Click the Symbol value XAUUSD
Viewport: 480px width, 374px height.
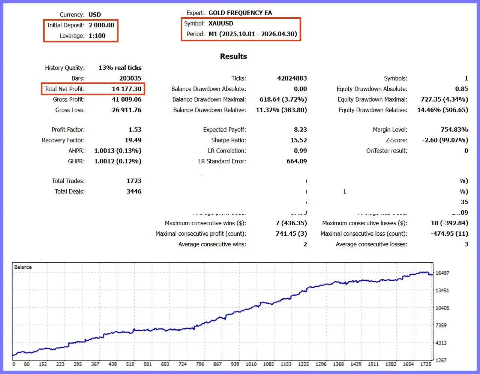221,23
